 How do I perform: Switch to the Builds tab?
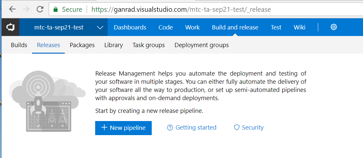[x=19, y=45]
